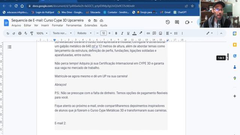Toggle underline formatting
240x135 pixels.
[128, 33]
